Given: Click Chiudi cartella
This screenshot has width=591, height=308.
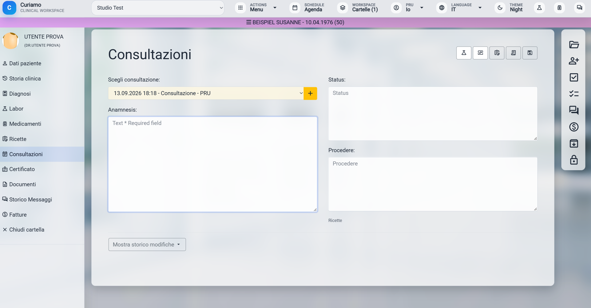Looking at the screenshot, I should [42, 230].
